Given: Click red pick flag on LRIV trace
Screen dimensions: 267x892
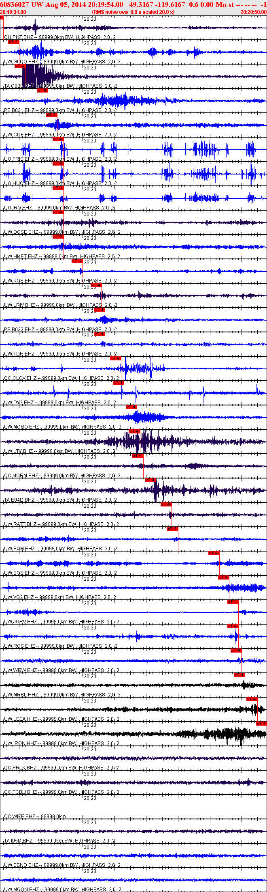Looking at the screenshot, I should pos(96,285).
